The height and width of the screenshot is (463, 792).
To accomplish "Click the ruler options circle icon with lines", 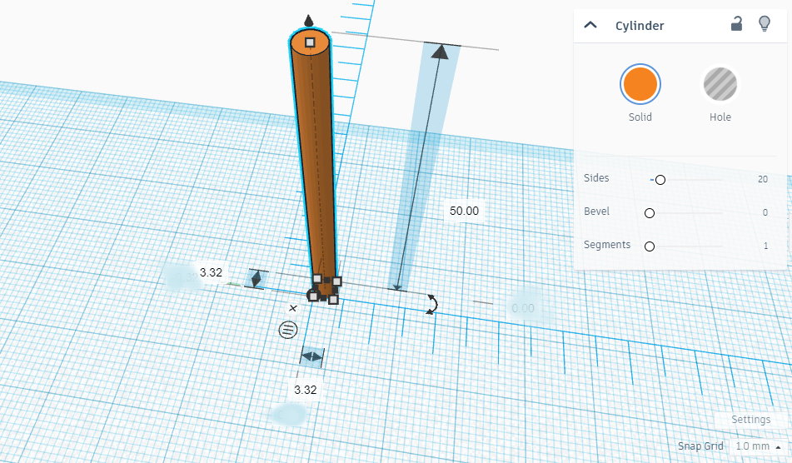I will click(288, 331).
